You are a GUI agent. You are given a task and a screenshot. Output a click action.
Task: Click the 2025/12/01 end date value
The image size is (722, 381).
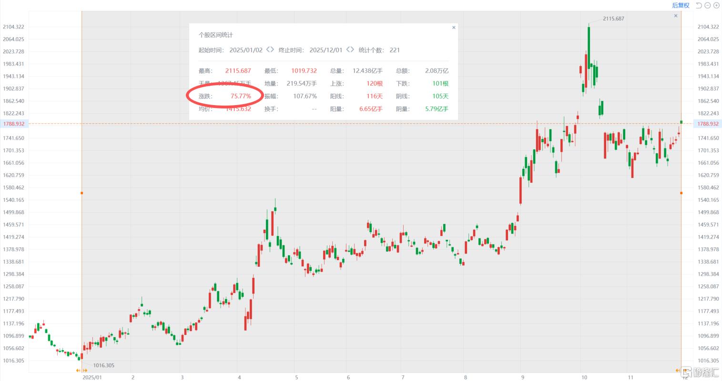(326, 50)
